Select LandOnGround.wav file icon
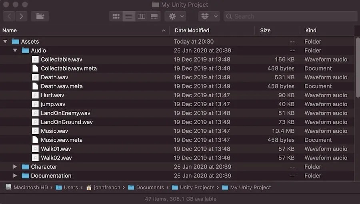Screen dimensions: 360x204 click(35, 122)
